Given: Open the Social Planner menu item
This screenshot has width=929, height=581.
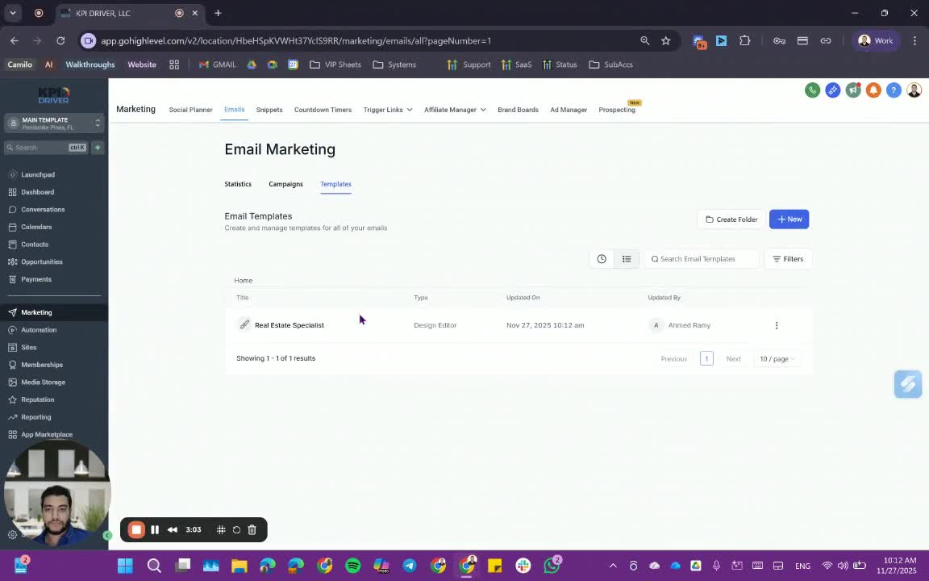Looking at the screenshot, I should tap(190, 110).
